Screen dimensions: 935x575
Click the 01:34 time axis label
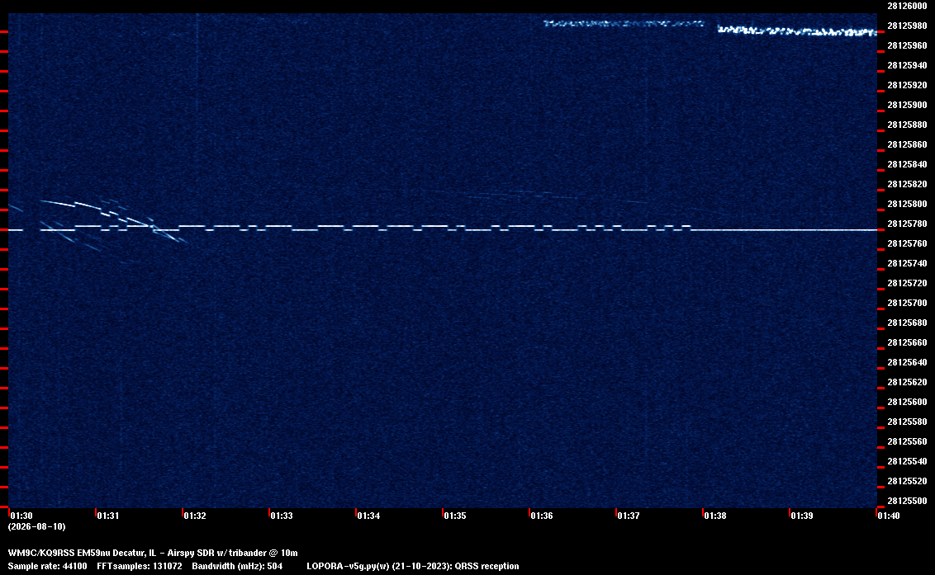click(368, 516)
